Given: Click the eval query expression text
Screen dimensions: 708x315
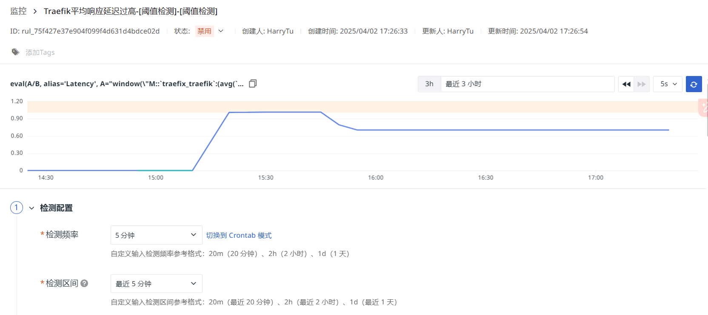Looking at the screenshot, I should [x=127, y=84].
